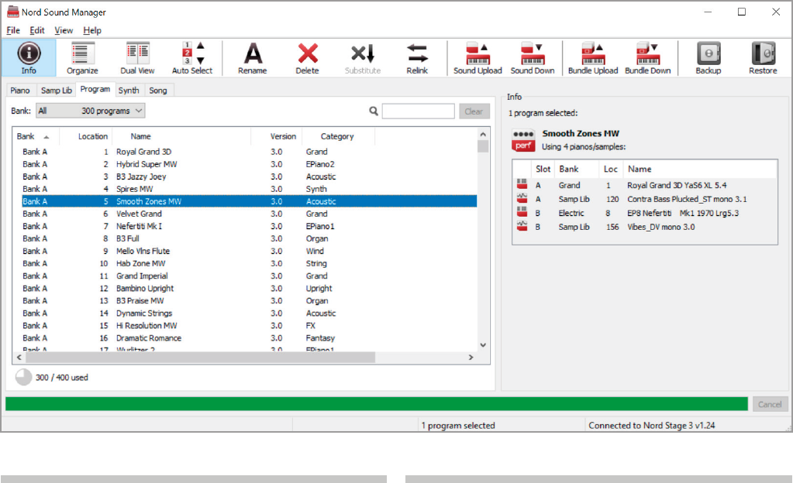Click the search magnifier icon
Viewport: 793px width, 483px height.
pyautogui.click(x=374, y=111)
